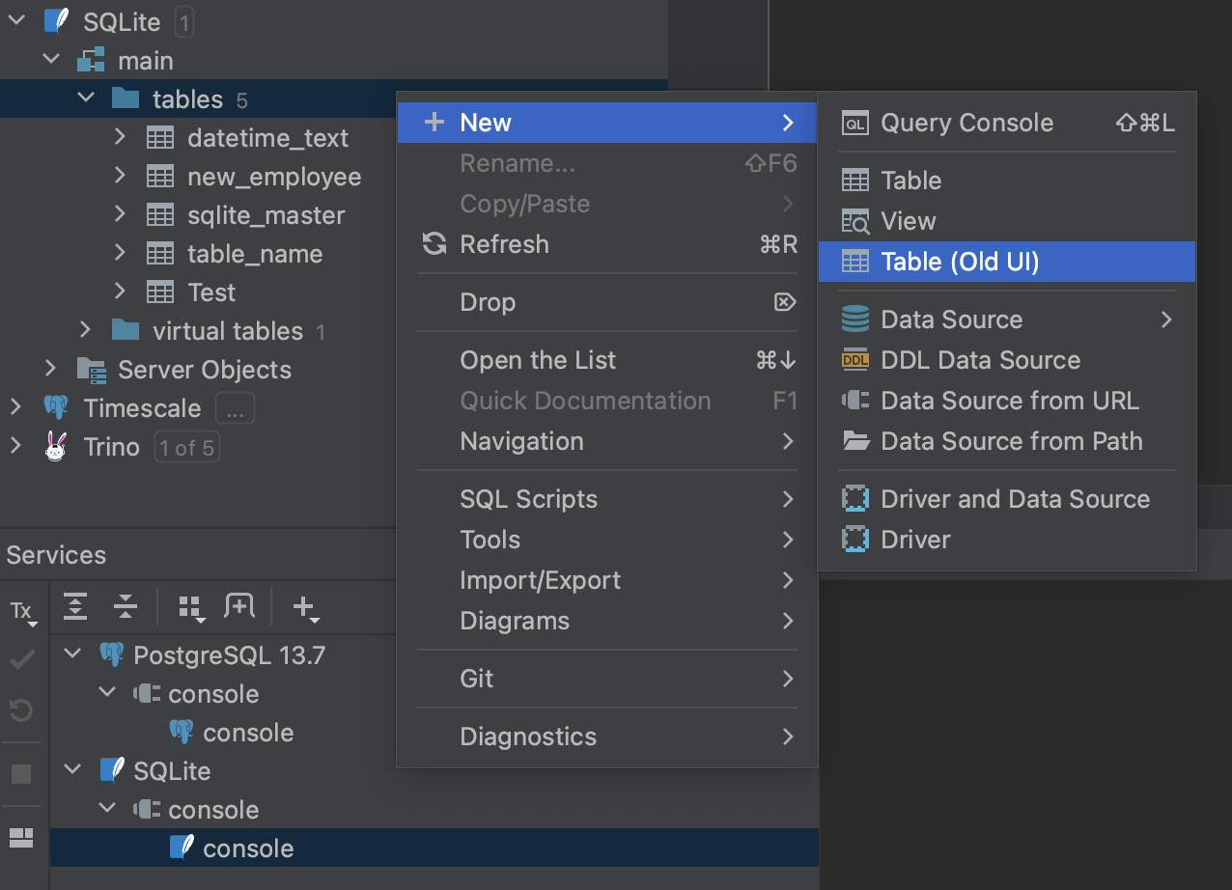Viewport: 1232px width, 890px height.
Task: Click the Add Service plus icon
Action: (x=305, y=607)
